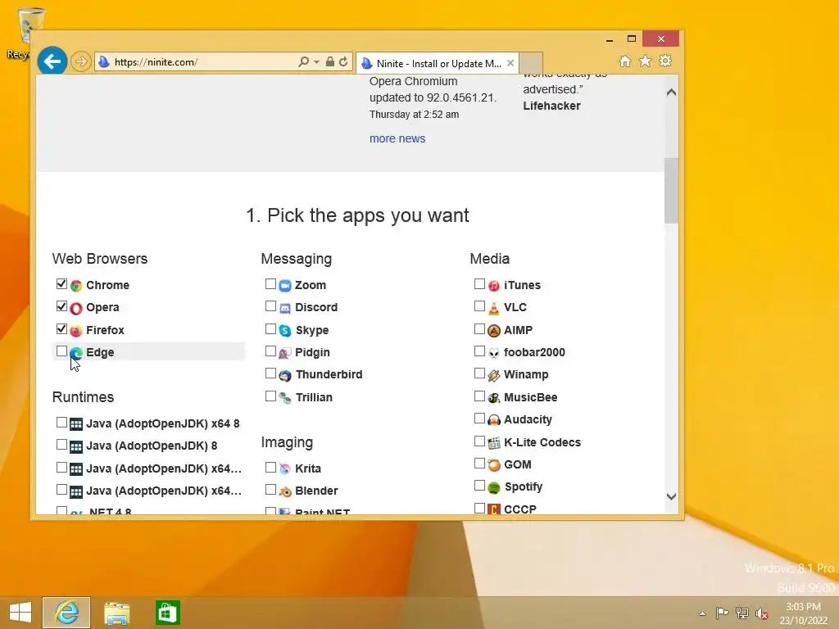This screenshot has height=629, width=839.
Task: Click the Spotify icon
Action: click(494, 488)
